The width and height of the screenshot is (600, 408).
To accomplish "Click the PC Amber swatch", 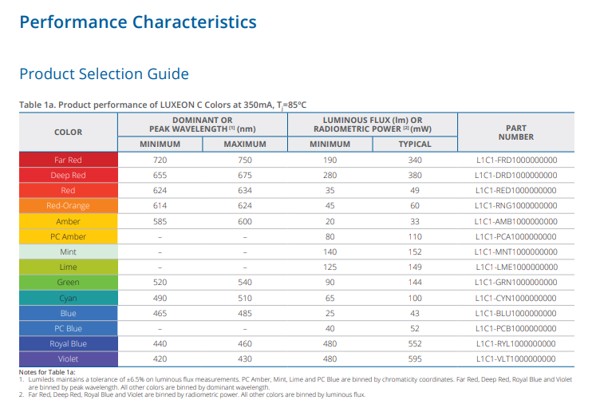I will coord(68,237).
